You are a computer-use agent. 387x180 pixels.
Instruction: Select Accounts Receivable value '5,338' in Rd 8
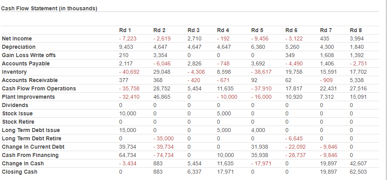pos(357,80)
